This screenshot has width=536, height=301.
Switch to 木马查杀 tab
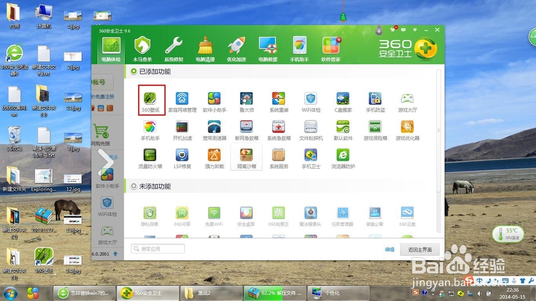click(143, 50)
